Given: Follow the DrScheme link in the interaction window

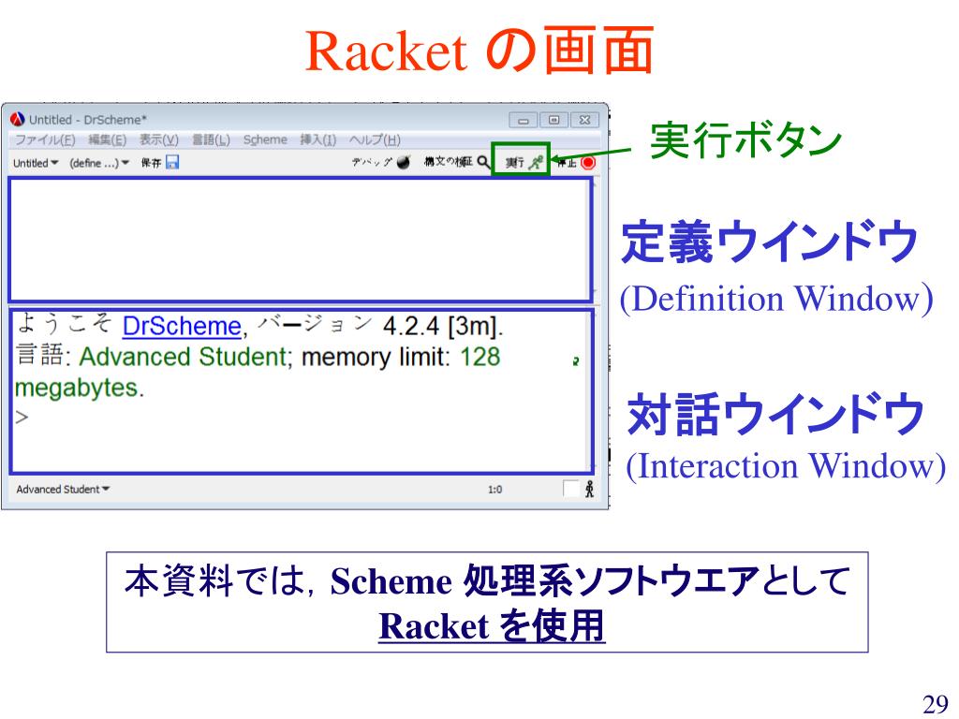Looking at the screenshot, I should (182, 326).
